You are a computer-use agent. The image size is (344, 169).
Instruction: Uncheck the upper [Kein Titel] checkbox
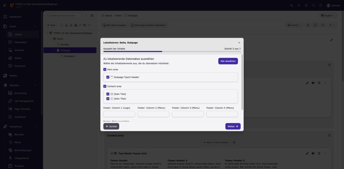[108, 94]
